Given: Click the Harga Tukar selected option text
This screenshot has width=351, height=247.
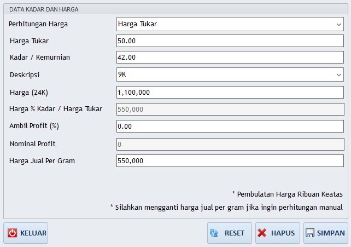Looking at the screenshot, I should (137, 24).
